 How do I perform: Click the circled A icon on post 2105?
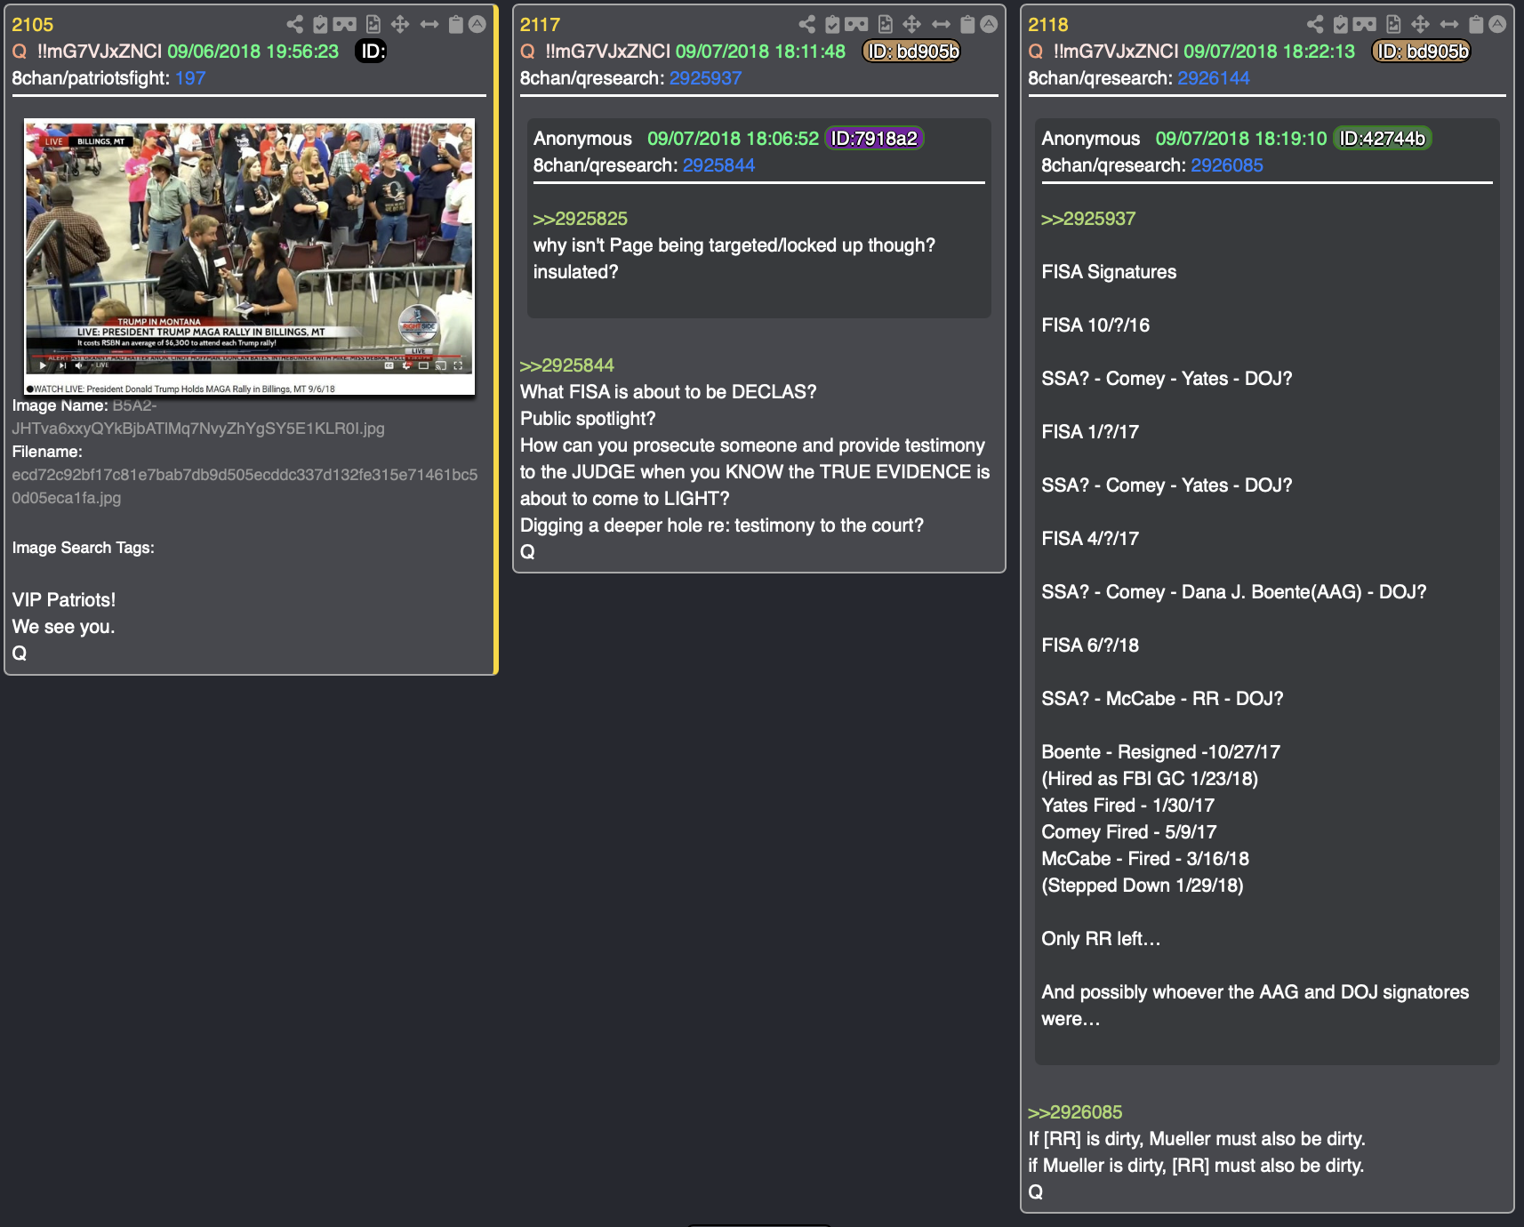pyautogui.click(x=477, y=25)
